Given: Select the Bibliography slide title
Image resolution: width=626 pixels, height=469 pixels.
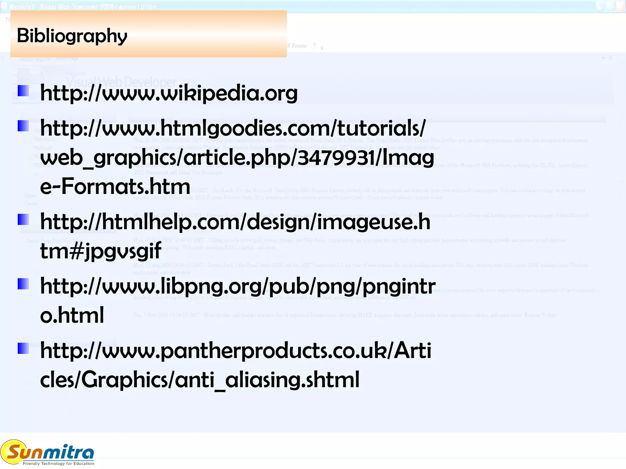Looking at the screenshot, I should tap(72, 36).
